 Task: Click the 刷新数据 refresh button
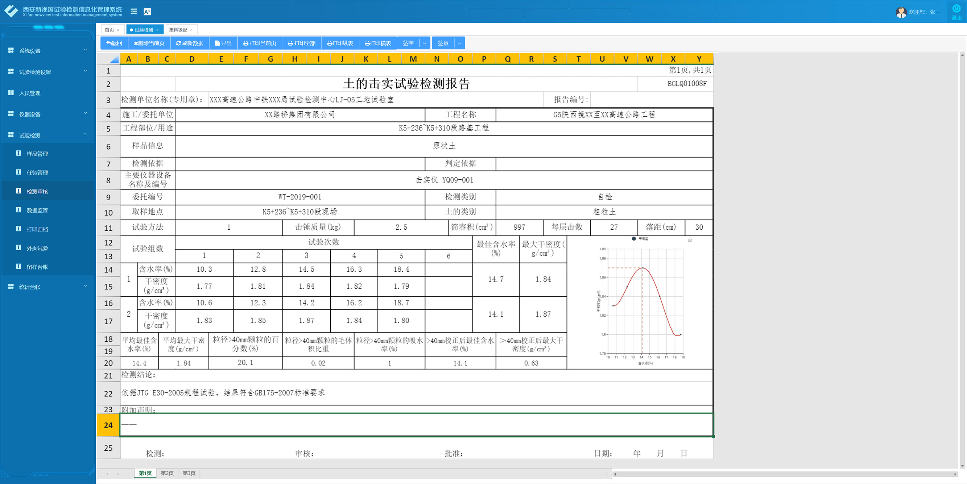(x=190, y=43)
